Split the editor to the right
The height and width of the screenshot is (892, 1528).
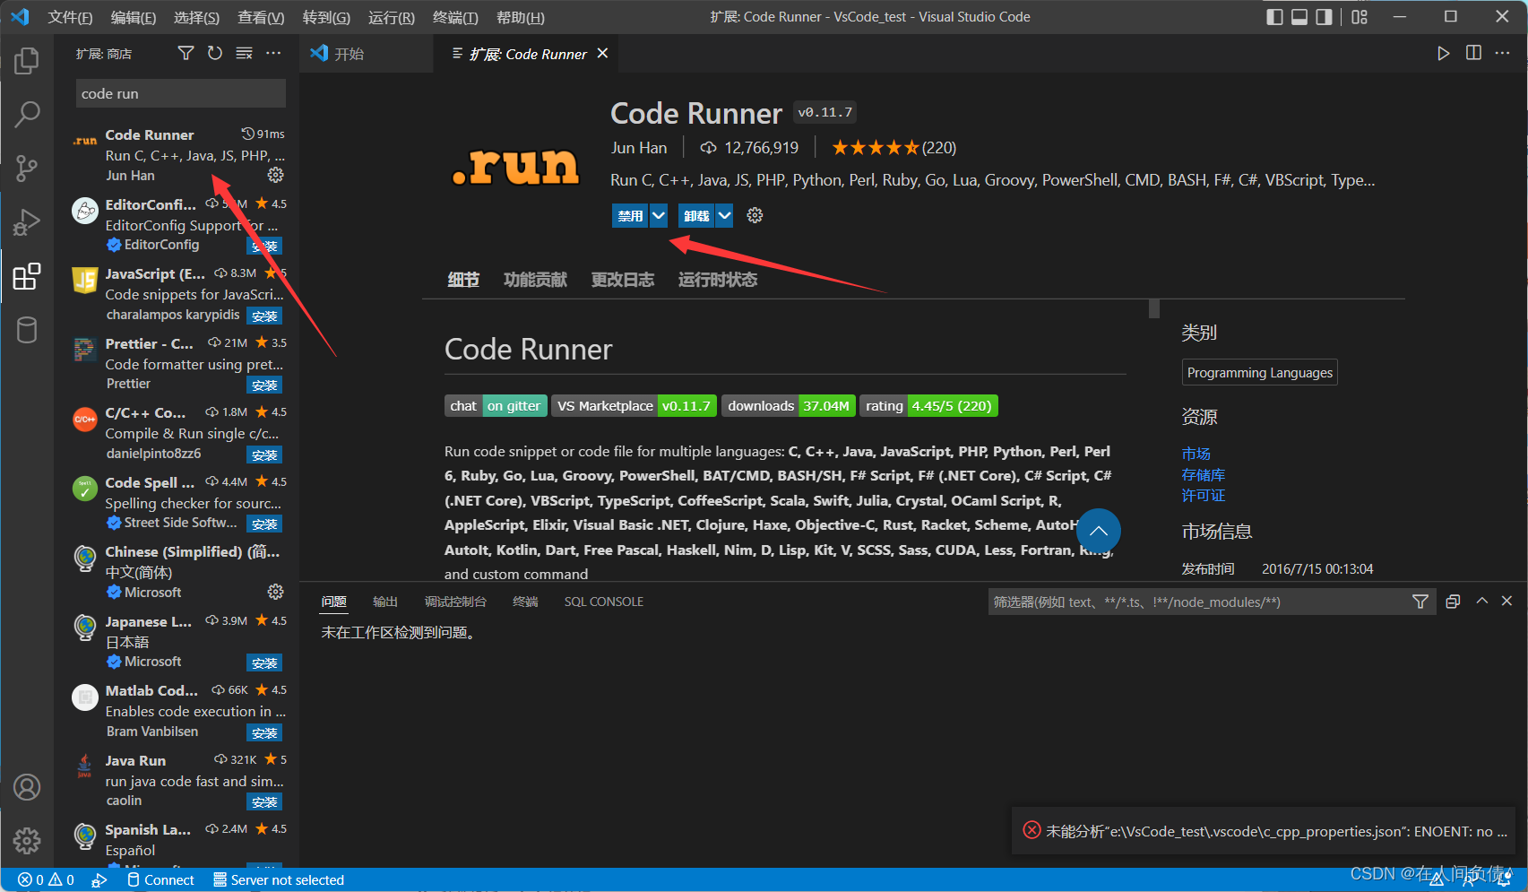click(x=1473, y=53)
